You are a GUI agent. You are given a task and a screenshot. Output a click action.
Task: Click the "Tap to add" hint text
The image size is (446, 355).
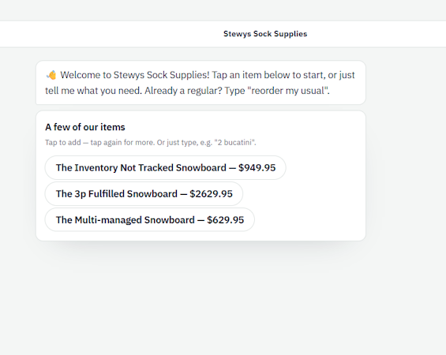63,143
